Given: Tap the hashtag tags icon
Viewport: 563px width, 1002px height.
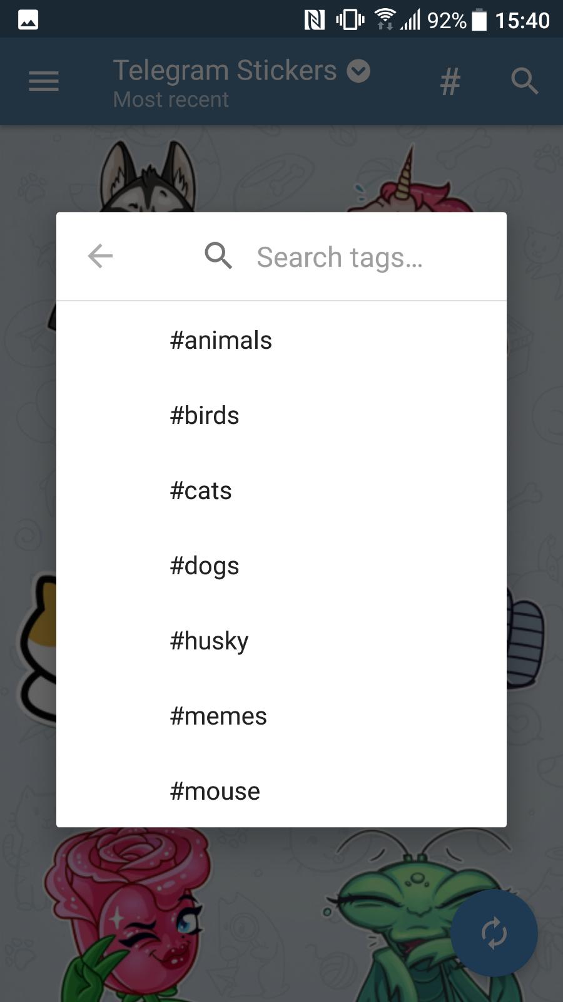Looking at the screenshot, I should [x=450, y=82].
